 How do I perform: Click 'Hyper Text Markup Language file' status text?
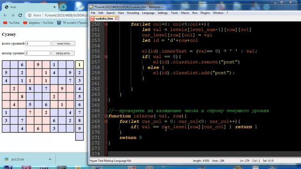coord(110,161)
